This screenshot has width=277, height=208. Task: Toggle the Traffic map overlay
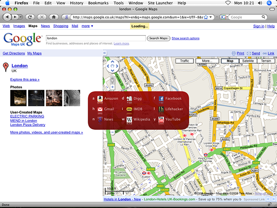pyautogui.click(x=184, y=61)
